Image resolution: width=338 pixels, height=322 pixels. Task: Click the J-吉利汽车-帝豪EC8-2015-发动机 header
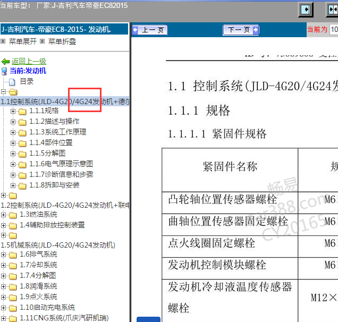click(x=64, y=29)
